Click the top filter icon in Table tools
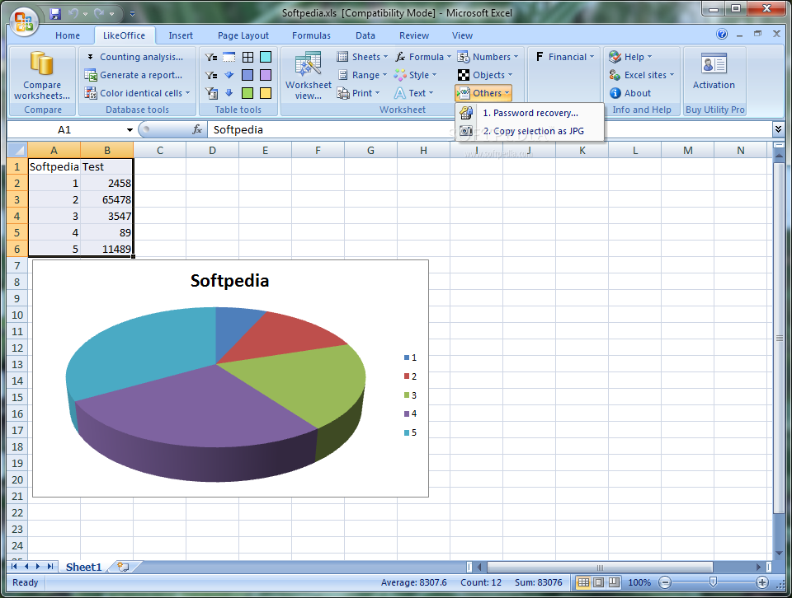Viewport: 792px width, 598px height. point(211,57)
